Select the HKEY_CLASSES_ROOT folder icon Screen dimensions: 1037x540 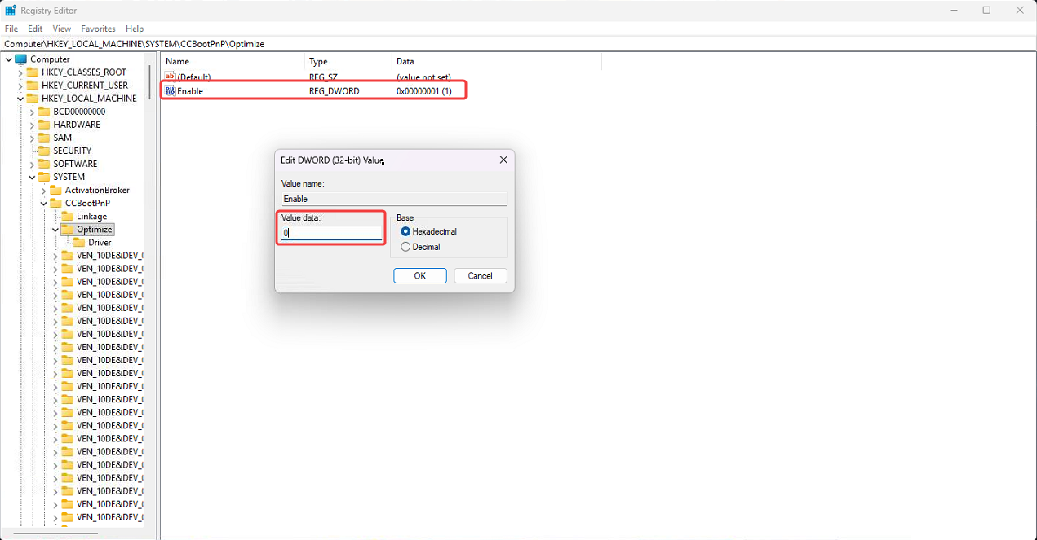33,72
